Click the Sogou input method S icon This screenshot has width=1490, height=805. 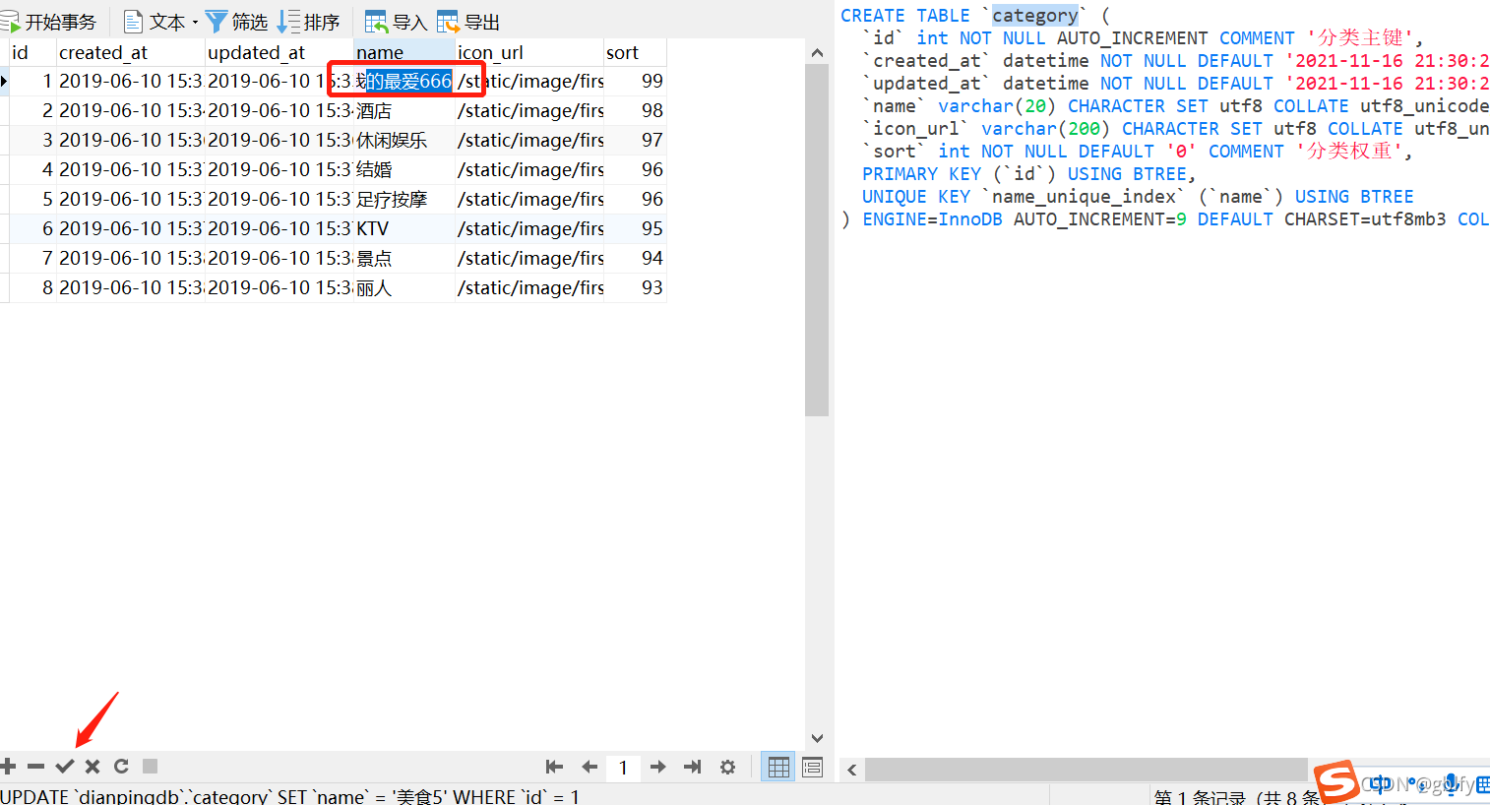click(1338, 782)
